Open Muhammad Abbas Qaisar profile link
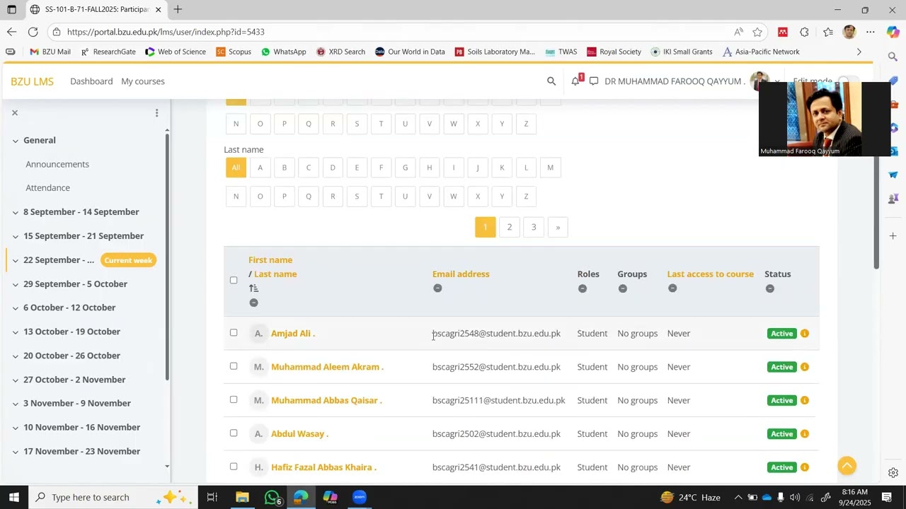Image resolution: width=906 pixels, height=509 pixels. (x=326, y=401)
